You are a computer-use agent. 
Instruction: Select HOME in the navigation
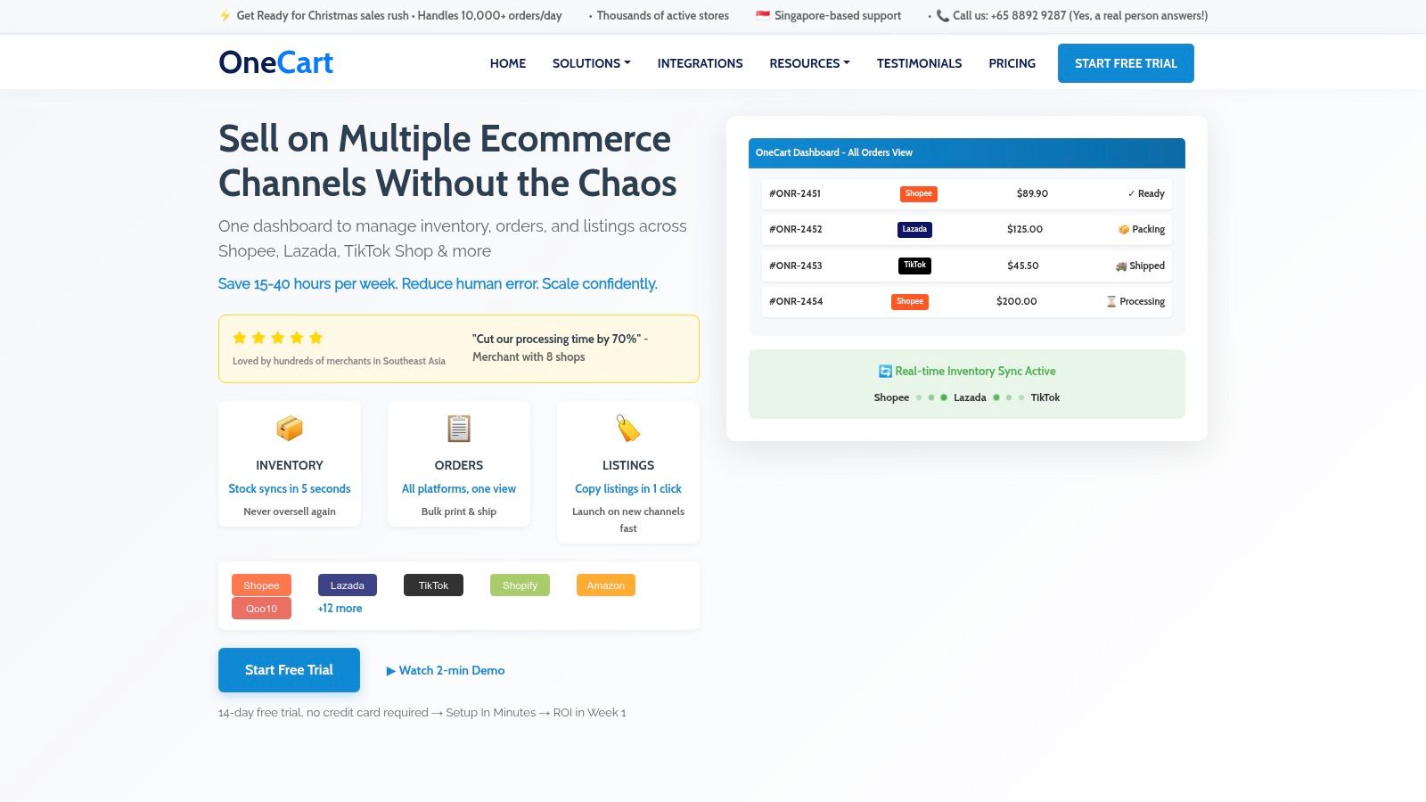pyautogui.click(x=508, y=63)
